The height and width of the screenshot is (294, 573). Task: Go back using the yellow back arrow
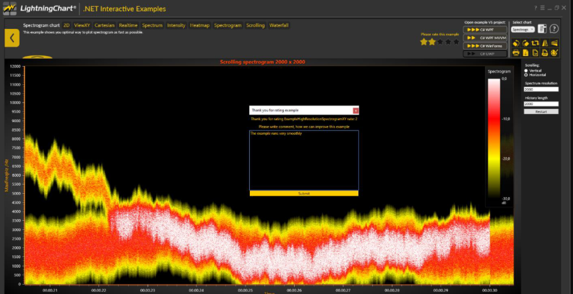(12, 38)
